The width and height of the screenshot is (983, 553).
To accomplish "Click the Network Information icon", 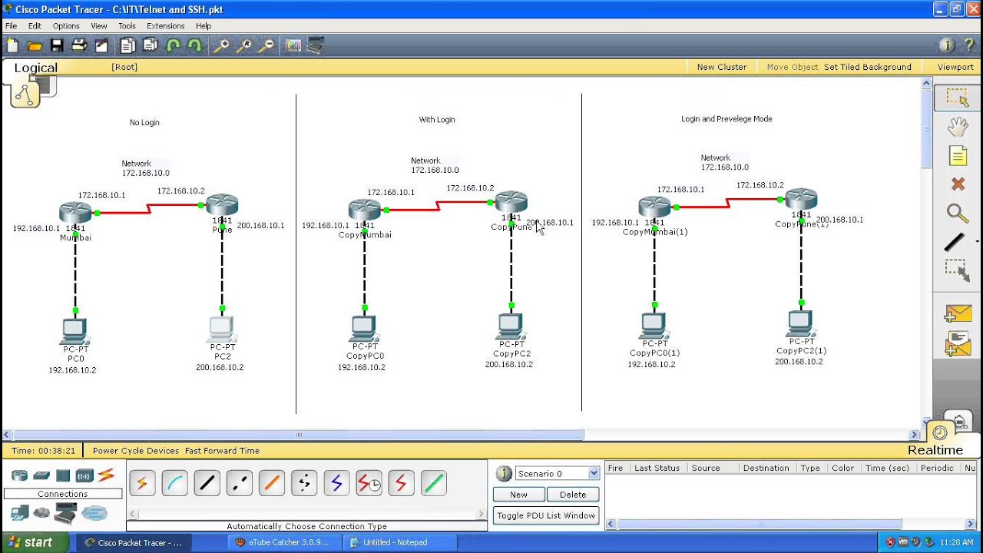I will point(946,45).
